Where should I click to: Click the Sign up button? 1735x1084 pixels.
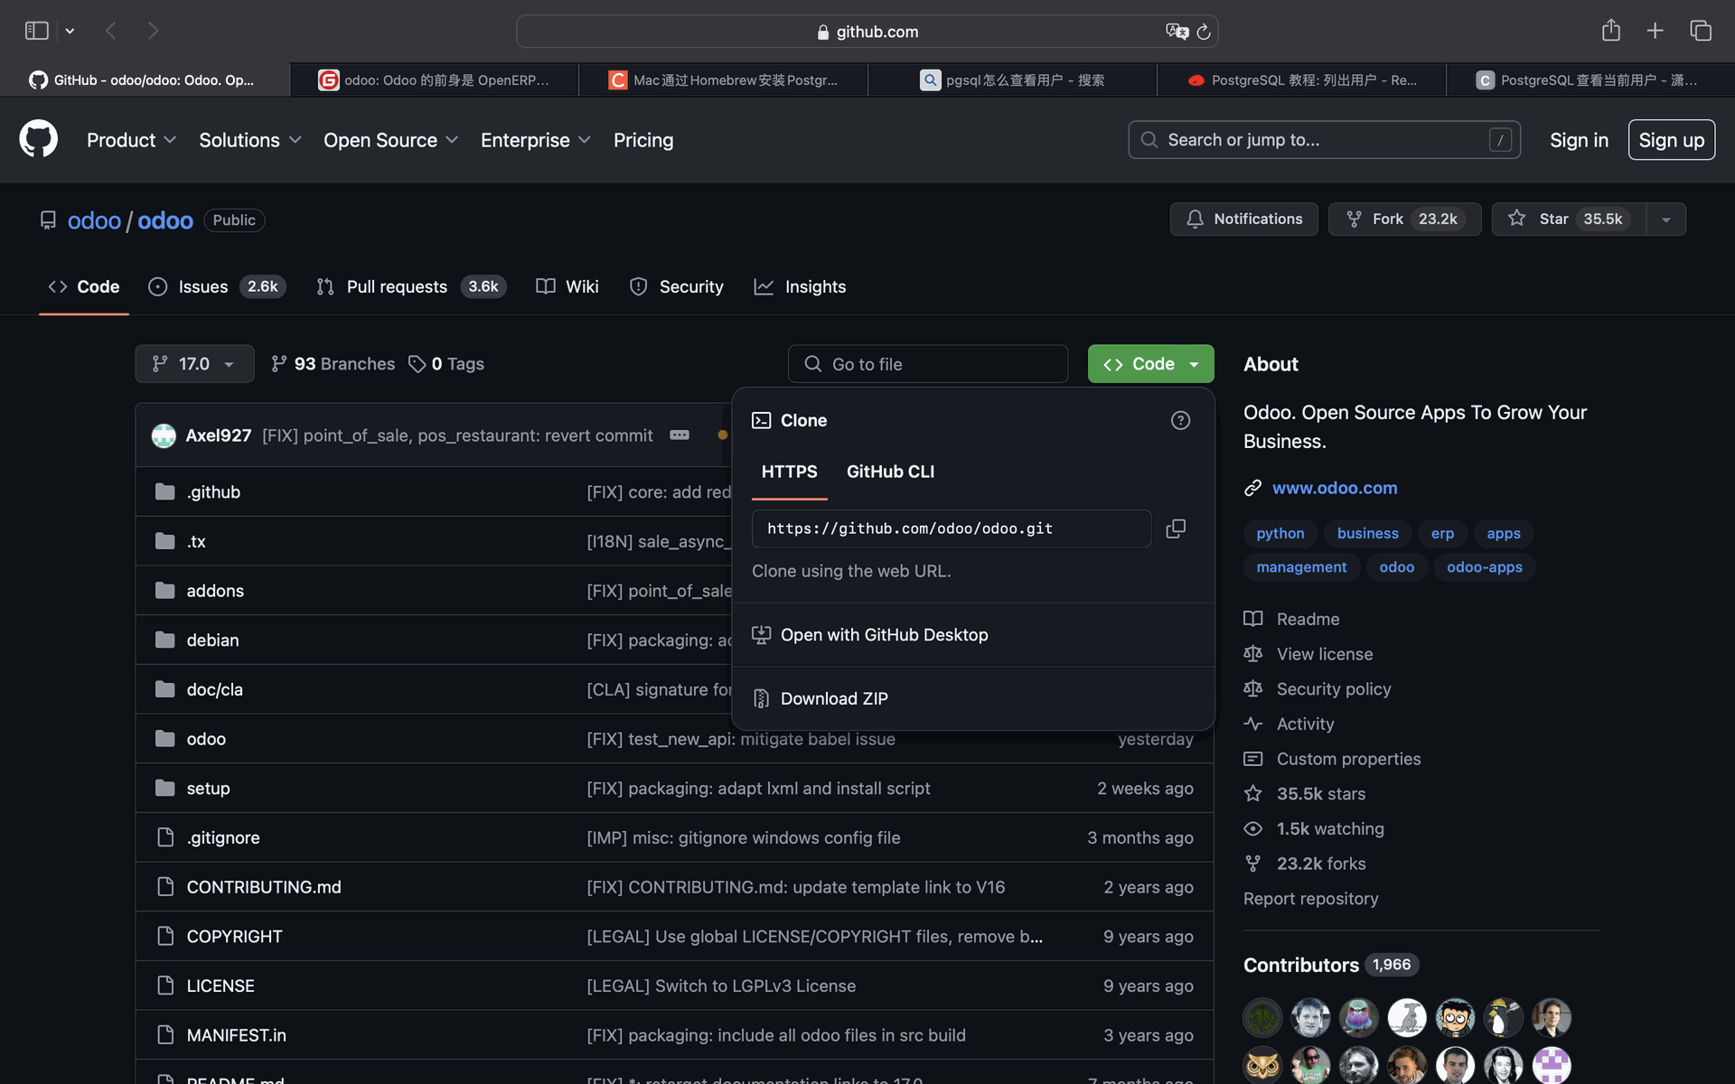pyautogui.click(x=1671, y=140)
